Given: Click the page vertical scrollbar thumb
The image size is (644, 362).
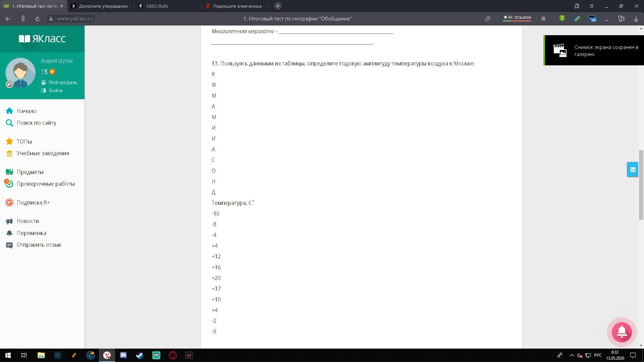Looking at the screenshot, I should pyautogui.click(x=641, y=184).
